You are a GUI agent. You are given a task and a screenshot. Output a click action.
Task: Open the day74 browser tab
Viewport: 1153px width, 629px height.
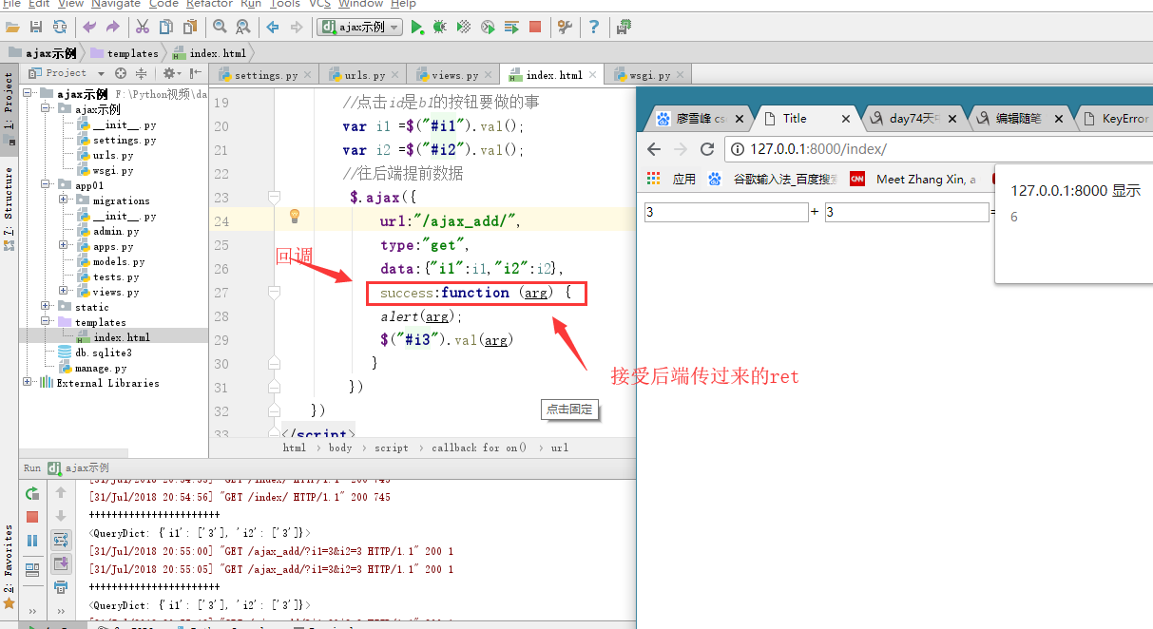tap(914, 119)
